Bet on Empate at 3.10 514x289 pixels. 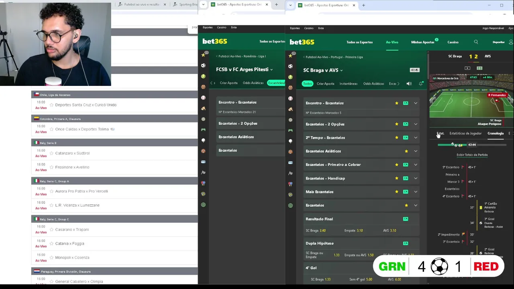353,230
